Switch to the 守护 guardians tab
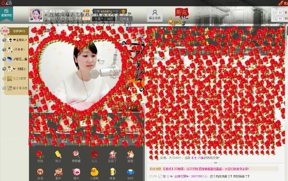 pyautogui.click(x=19, y=31)
